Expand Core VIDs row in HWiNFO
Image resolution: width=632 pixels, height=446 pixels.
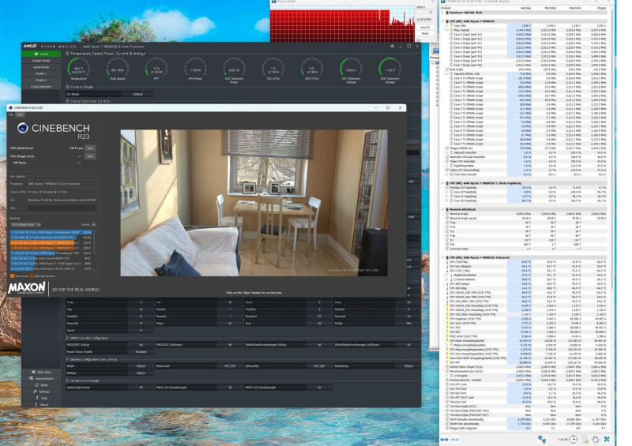tap(447, 25)
